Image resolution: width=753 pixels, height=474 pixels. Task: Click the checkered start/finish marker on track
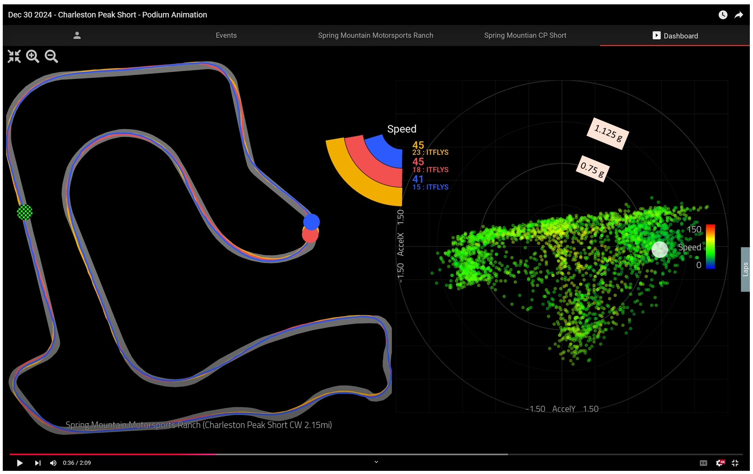[25, 213]
